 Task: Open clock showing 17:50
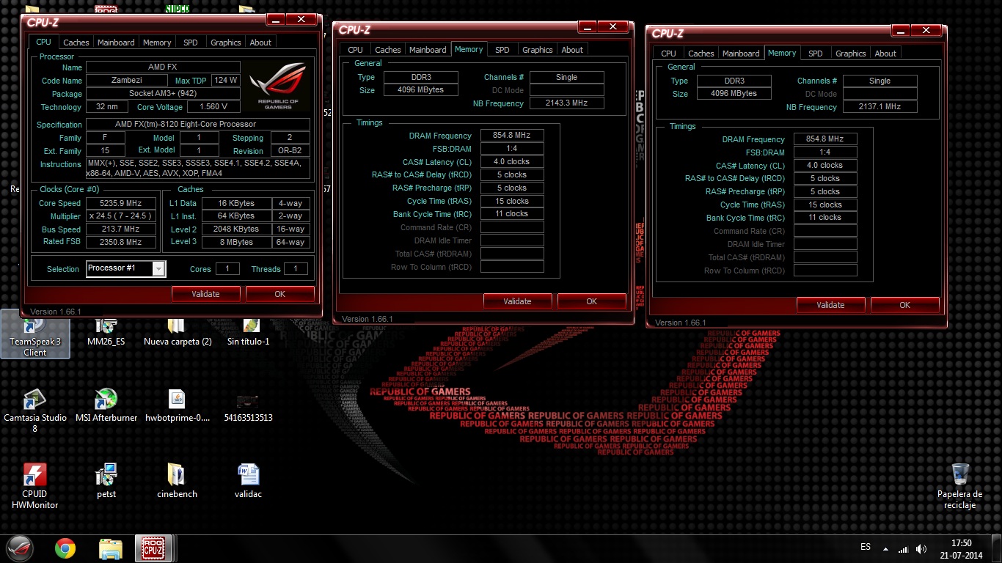pyautogui.click(x=962, y=549)
